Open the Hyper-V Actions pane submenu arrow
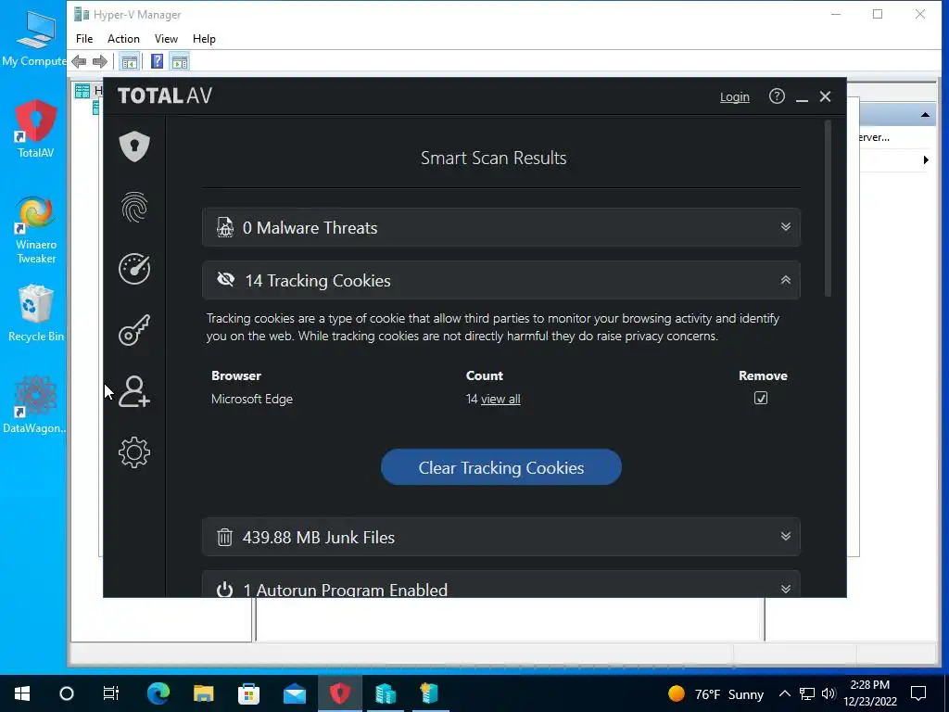This screenshot has width=949, height=712. [926, 159]
